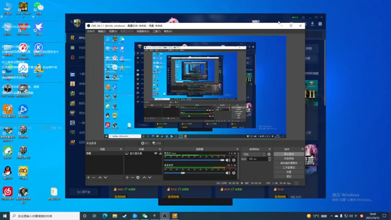Screen dimensions: 391x220
Task: Decrease the transition duration value
Action: pos(269,160)
